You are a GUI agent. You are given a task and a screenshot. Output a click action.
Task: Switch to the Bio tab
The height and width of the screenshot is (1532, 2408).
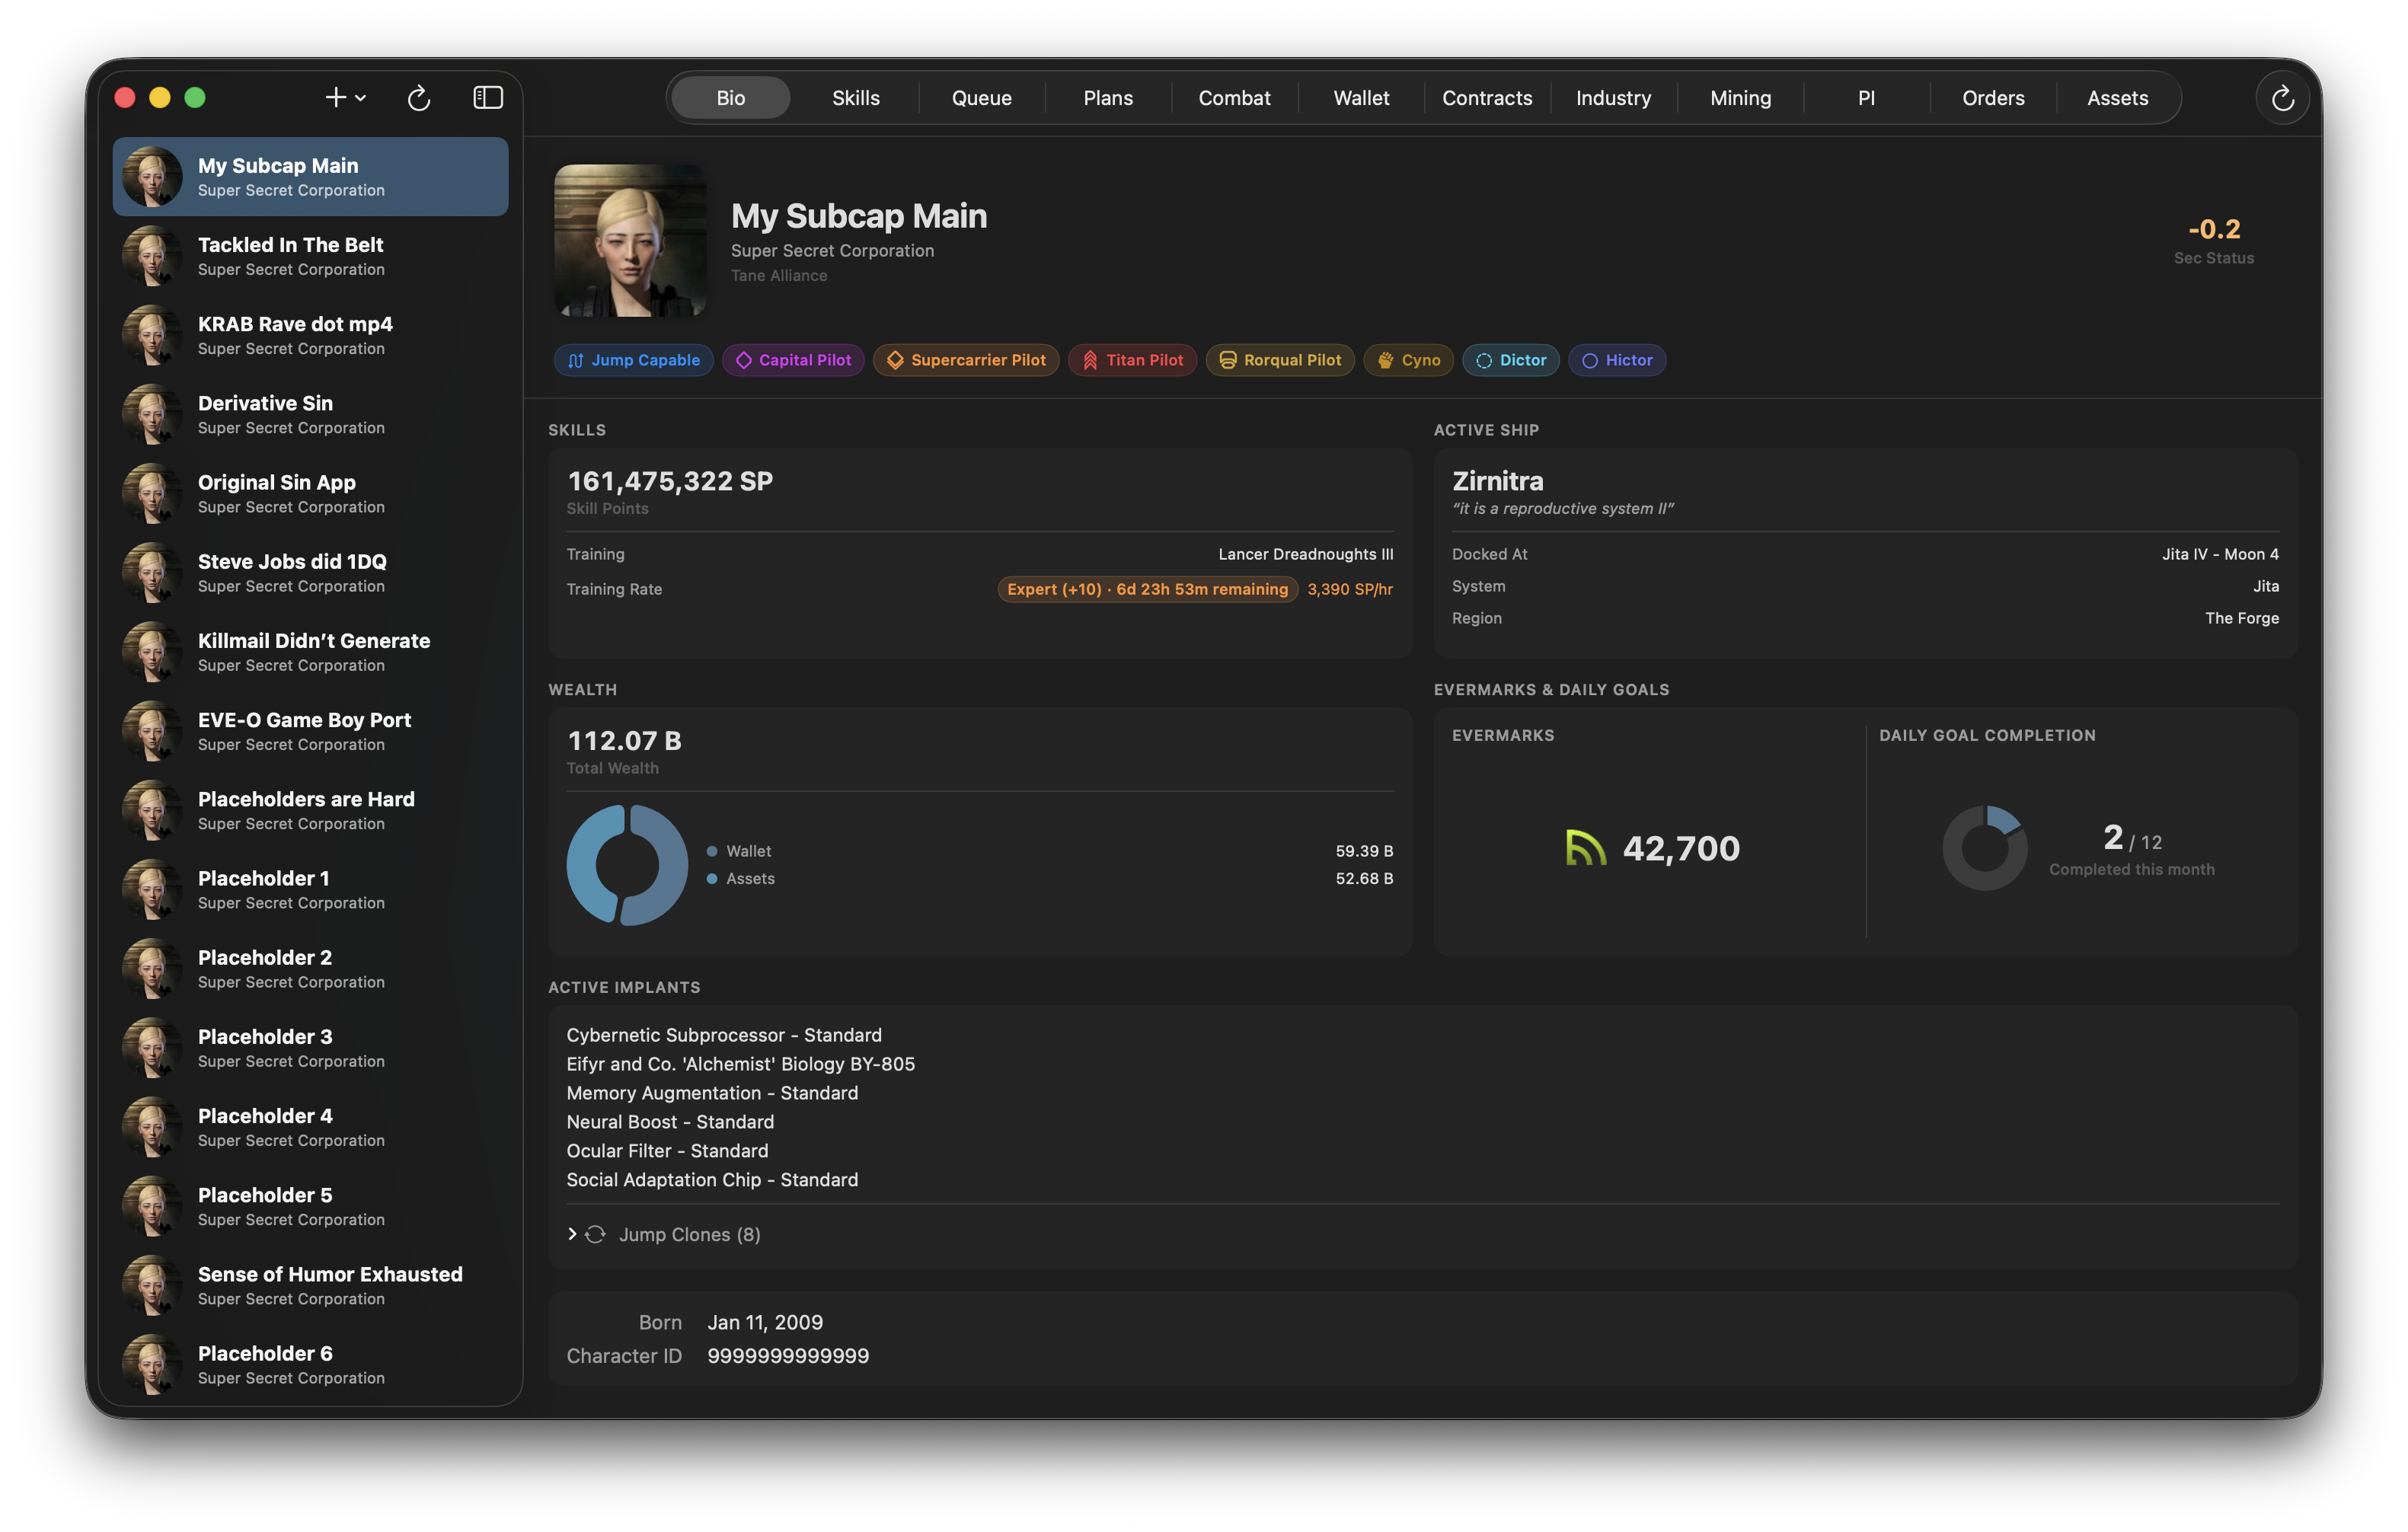click(x=730, y=98)
